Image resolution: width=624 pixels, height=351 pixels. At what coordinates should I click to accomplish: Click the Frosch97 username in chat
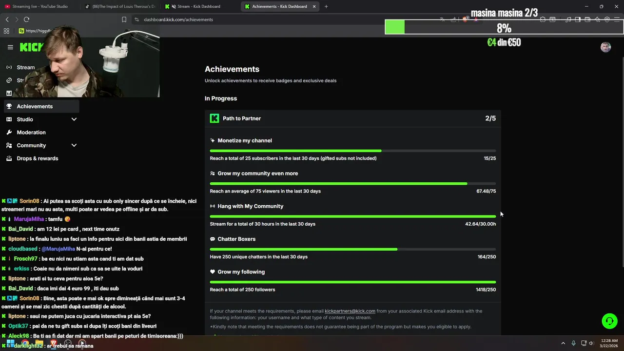pyautogui.click(x=25, y=259)
